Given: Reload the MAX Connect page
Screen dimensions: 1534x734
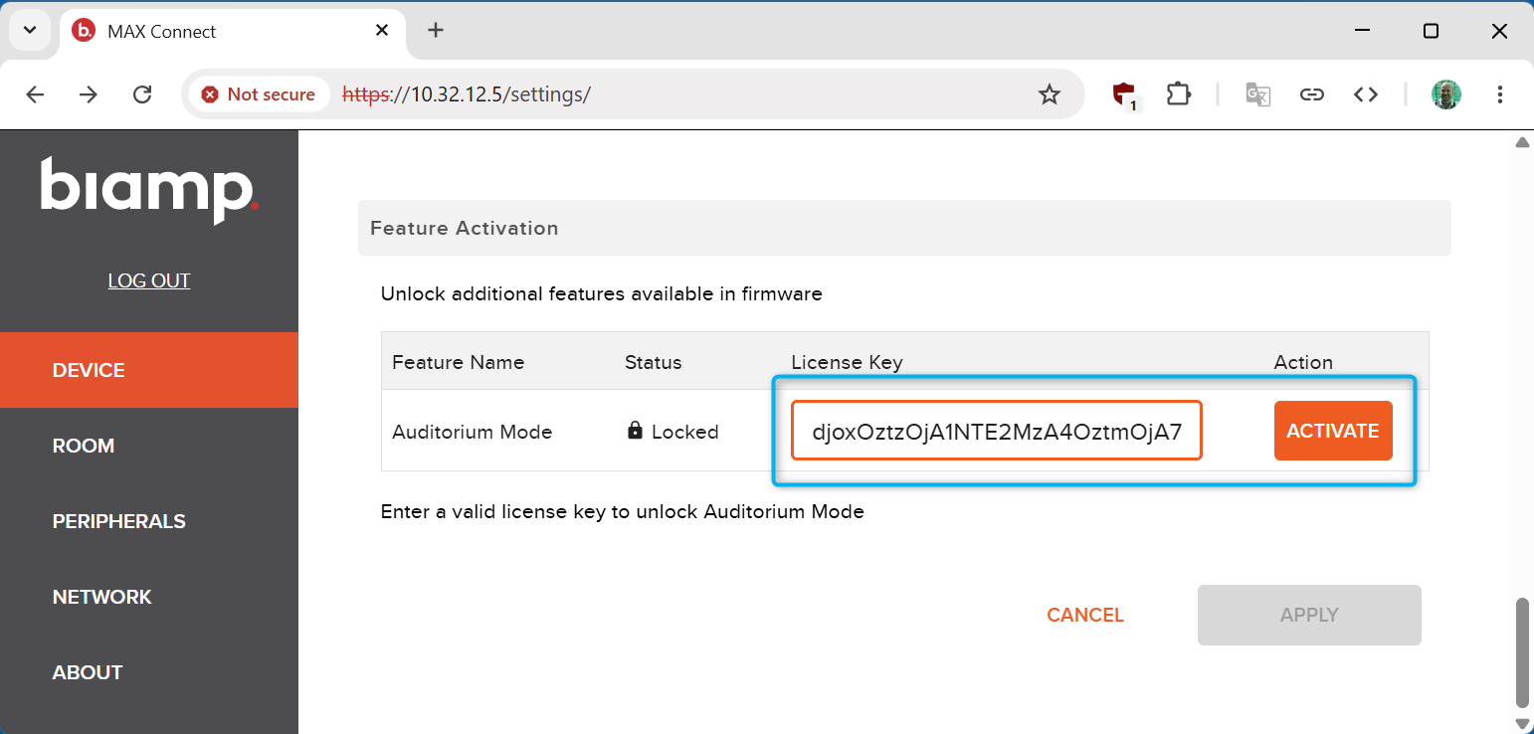Looking at the screenshot, I should pos(142,94).
